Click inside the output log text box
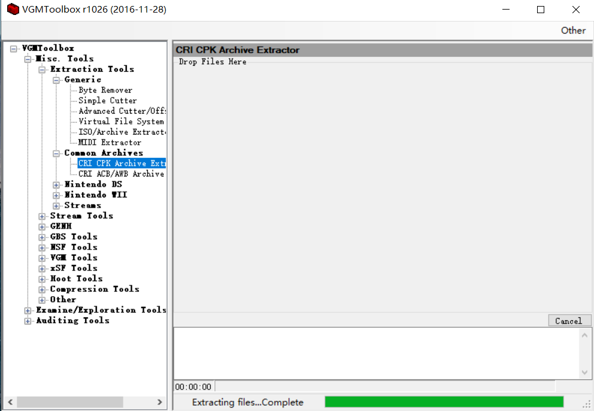The width and height of the screenshot is (594, 411). pyautogui.click(x=377, y=353)
